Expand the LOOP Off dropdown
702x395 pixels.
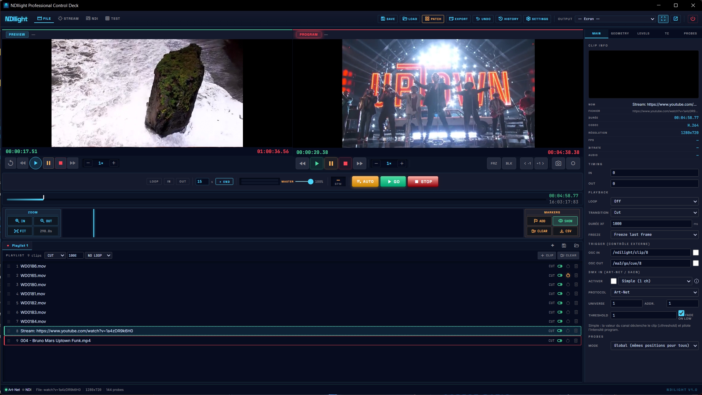655,201
